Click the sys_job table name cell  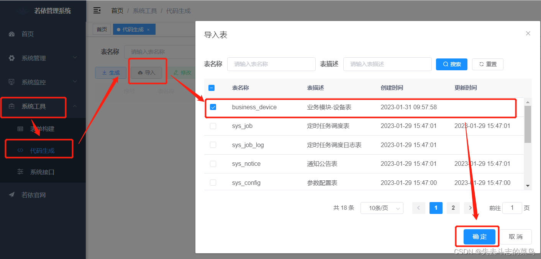242,126
